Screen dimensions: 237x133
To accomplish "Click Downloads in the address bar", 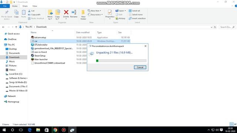I will point(41,27).
